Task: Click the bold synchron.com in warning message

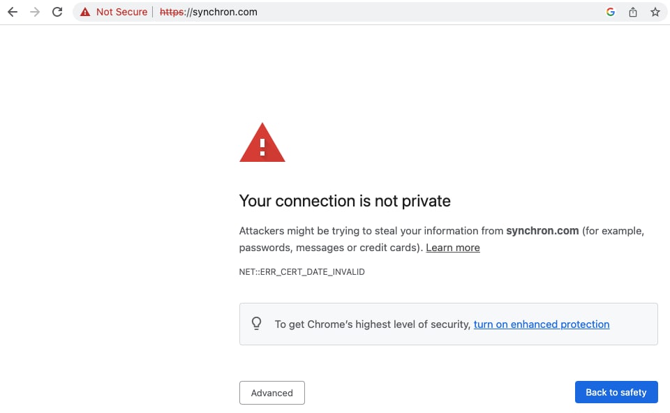Action: pos(542,230)
